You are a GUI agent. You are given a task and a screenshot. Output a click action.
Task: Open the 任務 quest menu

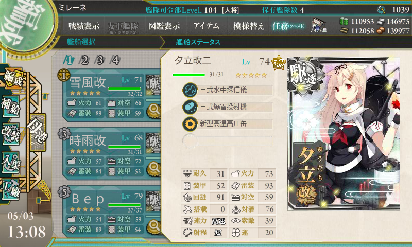click(288, 26)
